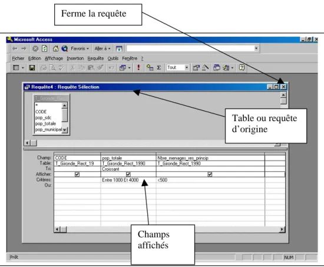This screenshot has height=267, width=324.
Task: Open the Fichier menu
Action: point(18,58)
